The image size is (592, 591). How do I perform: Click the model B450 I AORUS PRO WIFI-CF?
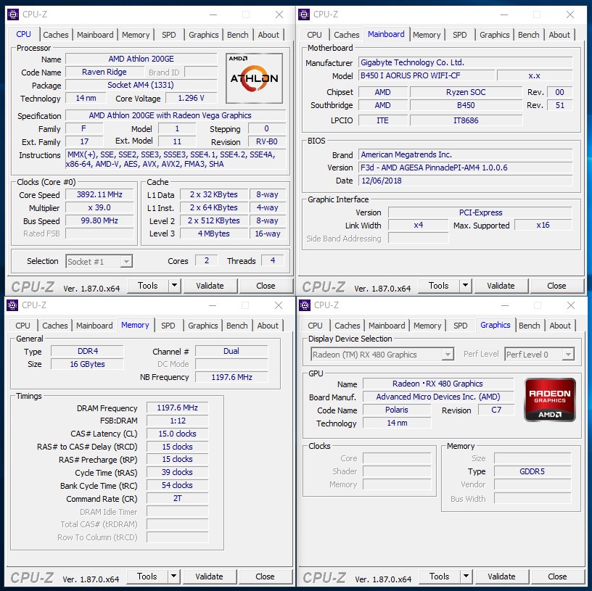(x=427, y=75)
